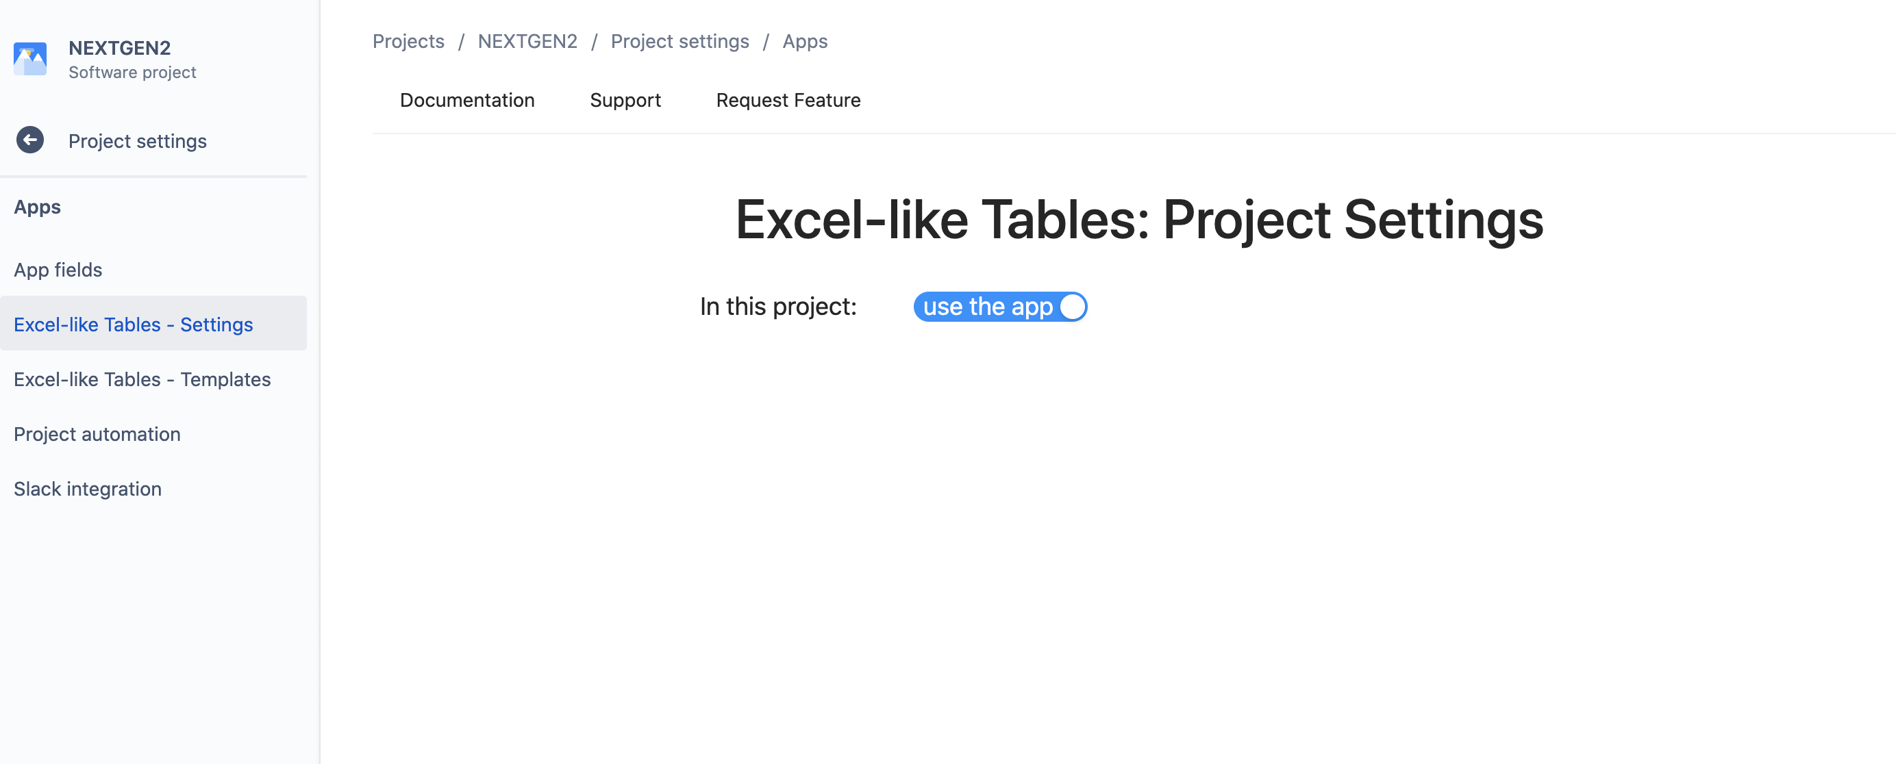The height and width of the screenshot is (764, 1896).
Task: Open Project automation in the sidebar
Action: point(97,434)
